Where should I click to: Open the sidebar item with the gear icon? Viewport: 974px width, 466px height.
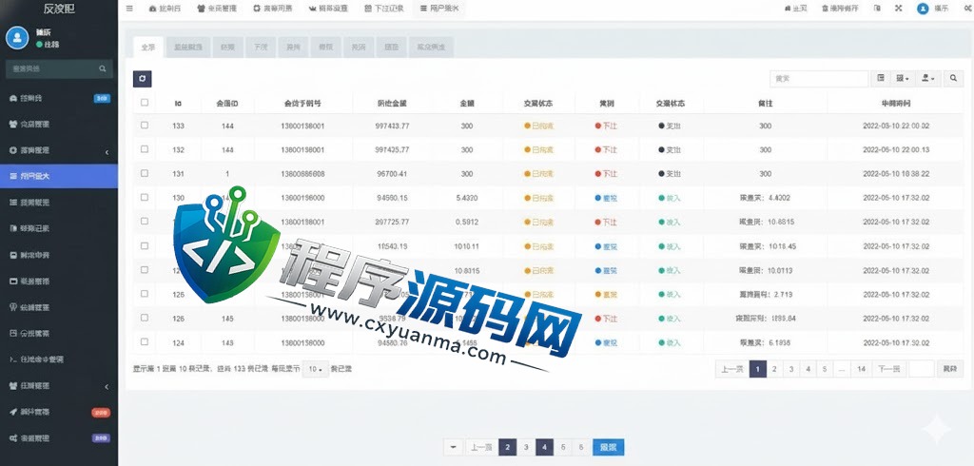[59, 150]
